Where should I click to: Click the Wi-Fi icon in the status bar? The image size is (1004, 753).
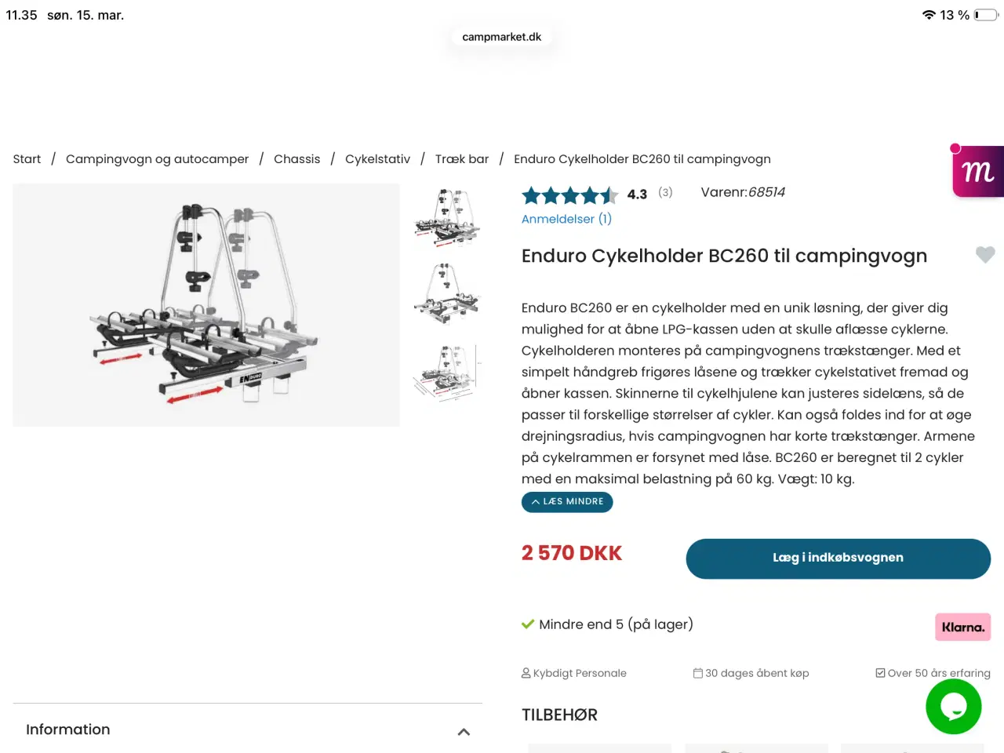[929, 14]
